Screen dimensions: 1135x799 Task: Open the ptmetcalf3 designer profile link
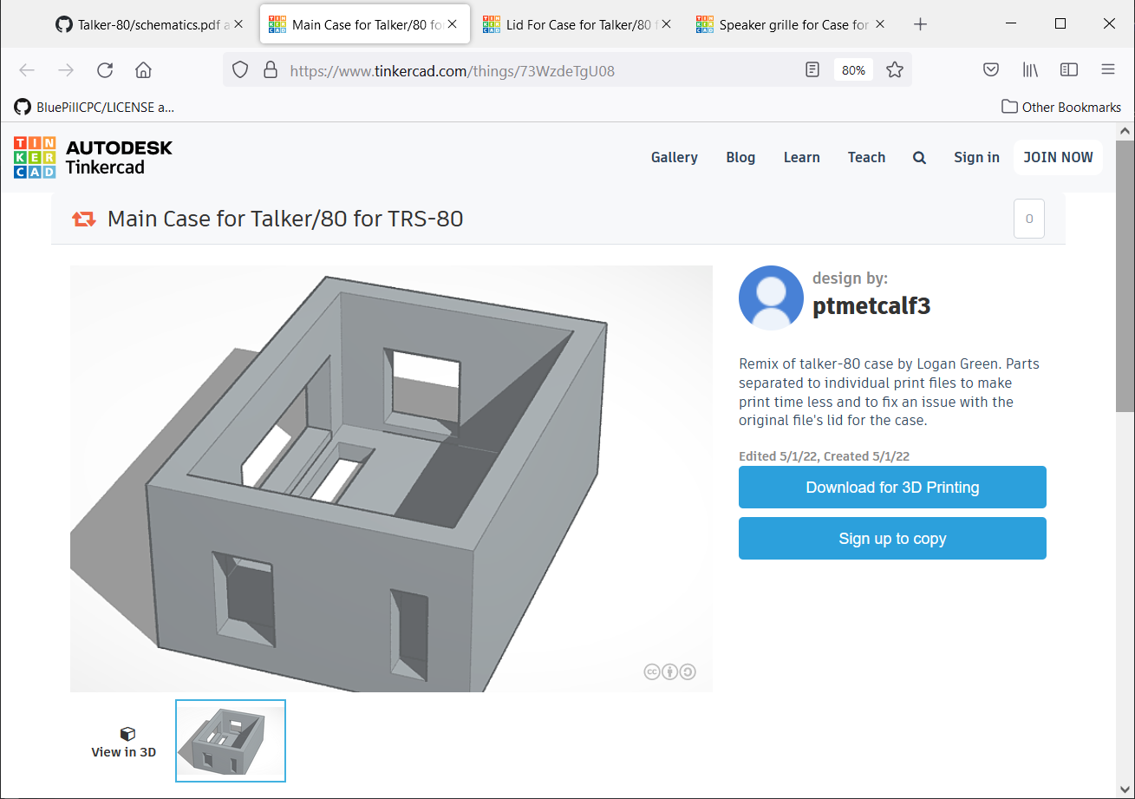(x=871, y=305)
